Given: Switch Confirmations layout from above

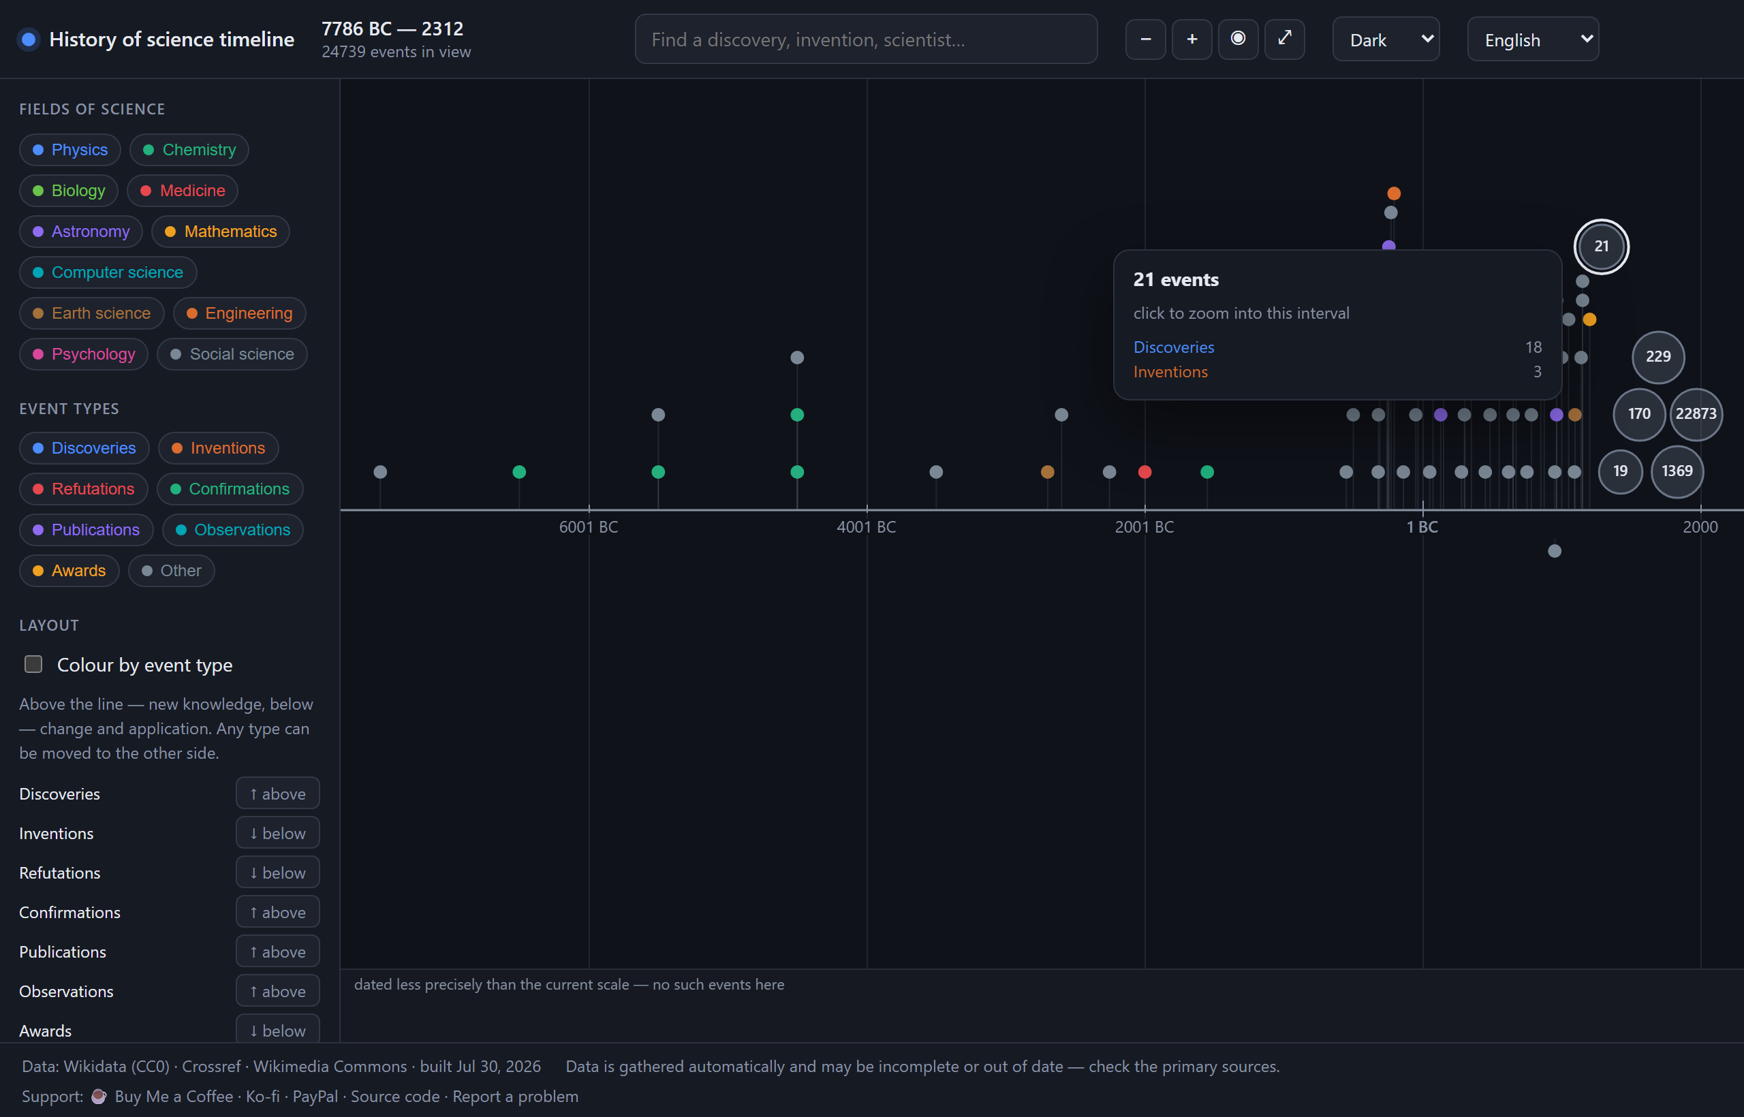Looking at the screenshot, I should click(x=278, y=912).
